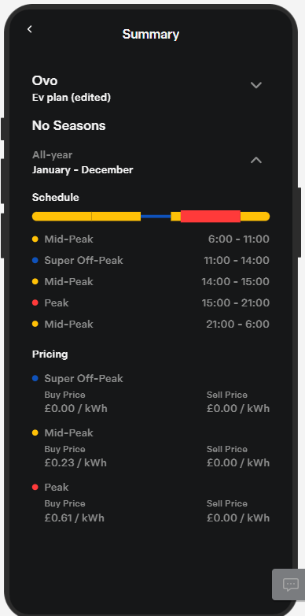Open the chat bubble support icon
Screen dimensions: 305x616
[291, 584]
